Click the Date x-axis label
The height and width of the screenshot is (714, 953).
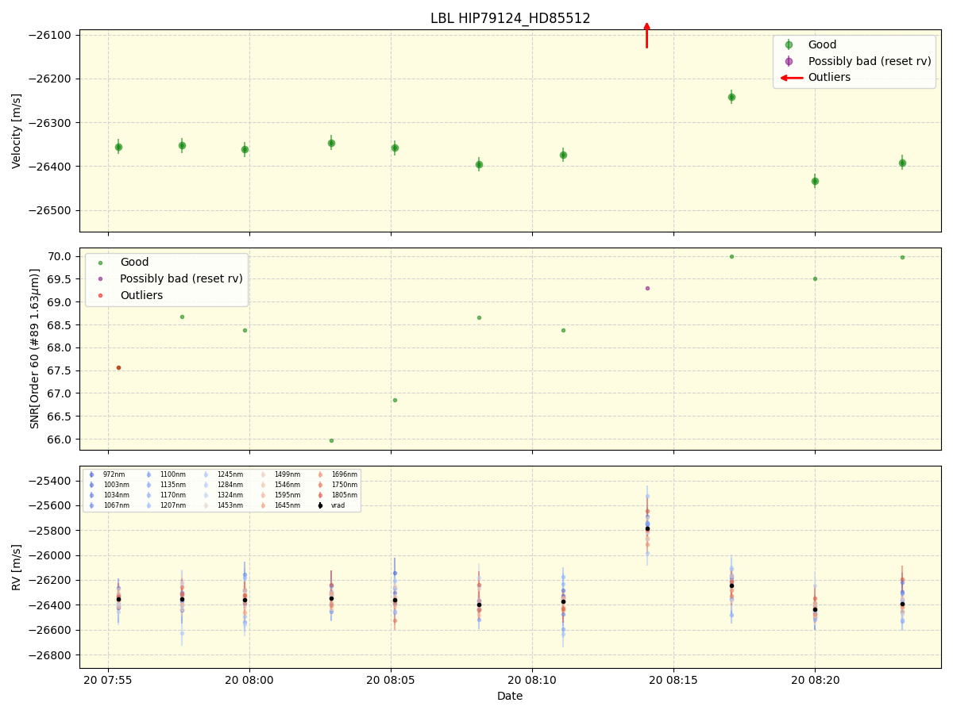[x=510, y=696]
